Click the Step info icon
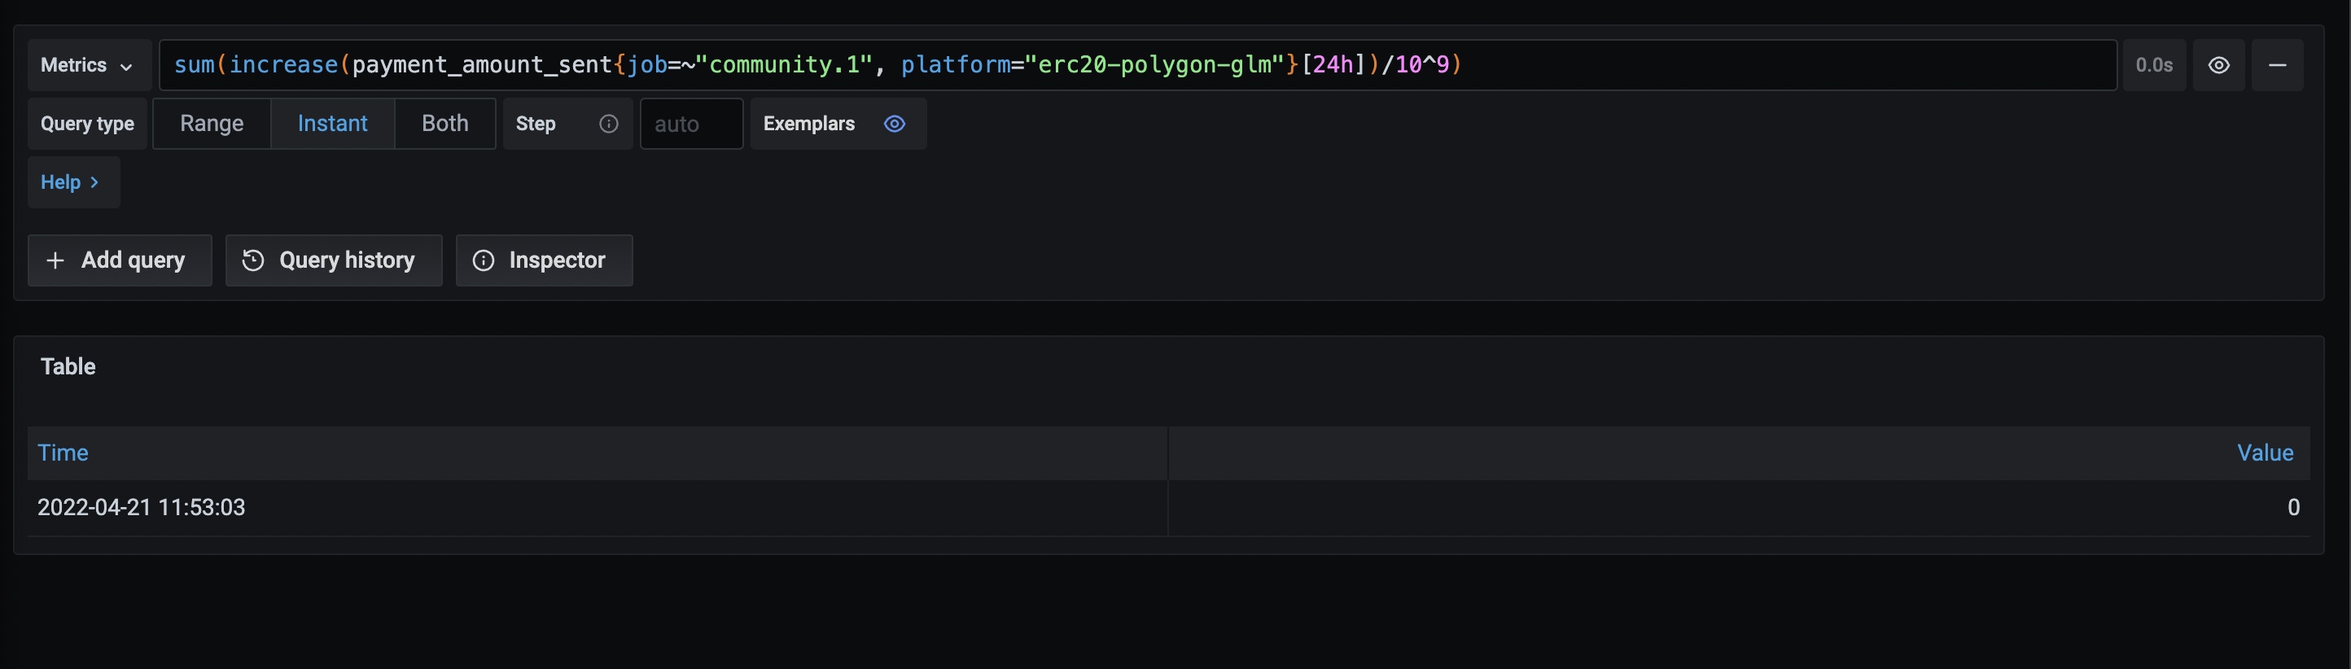The width and height of the screenshot is (2351, 669). (609, 123)
